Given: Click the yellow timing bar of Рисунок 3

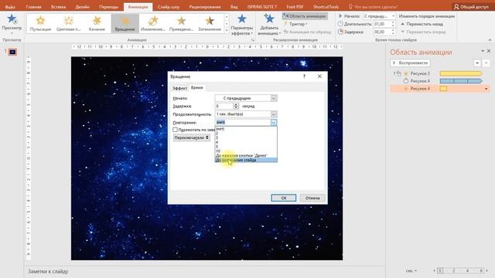Looking at the screenshot, I should click(461, 73).
